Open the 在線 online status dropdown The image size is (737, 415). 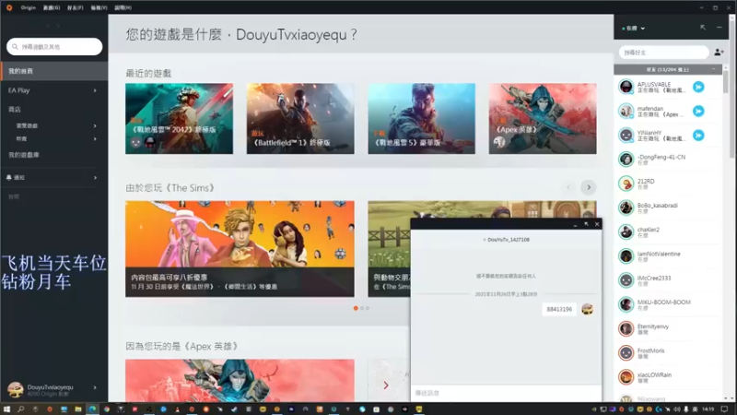pyautogui.click(x=634, y=29)
